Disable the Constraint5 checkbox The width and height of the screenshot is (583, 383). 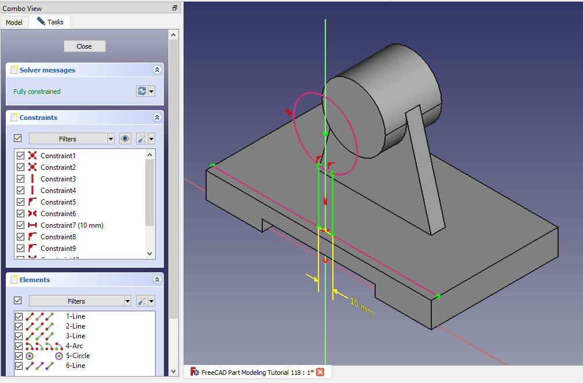pos(21,202)
